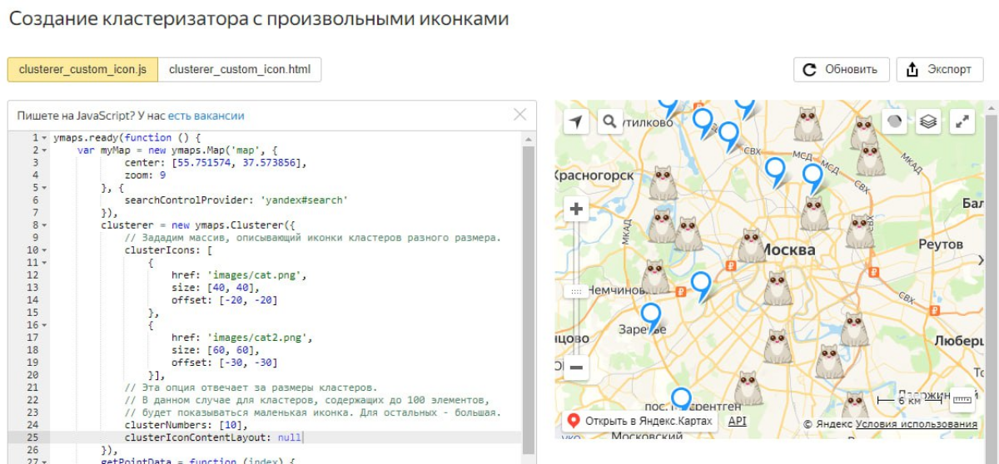The height and width of the screenshot is (464, 999).
Task: Click the Обновить refresh button
Action: pos(842,70)
